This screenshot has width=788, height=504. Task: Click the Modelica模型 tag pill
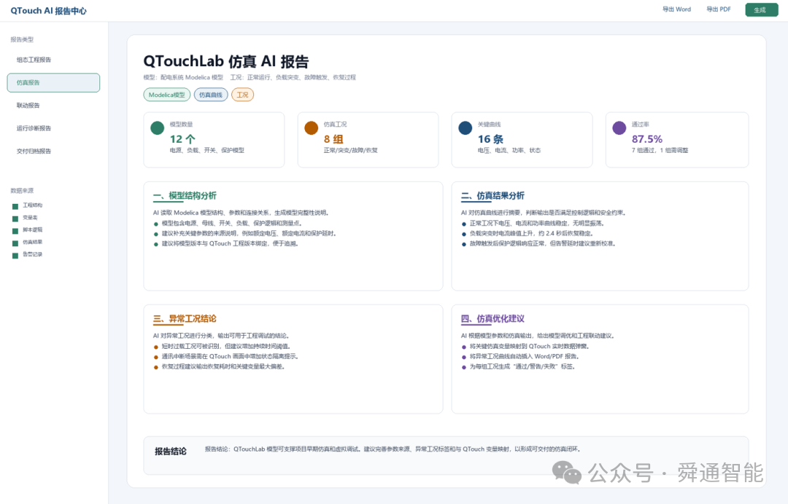pyautogui.click(x=167, y=95)
